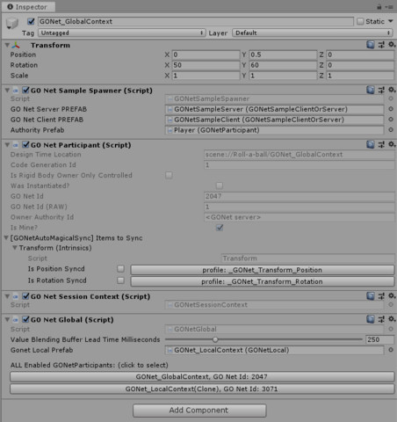Image resolution: width=397 pixels, height=422 pixels.
Task: Click Value Blending Buffer Lead Time slider
Action: pyautogui.click(x=263, y=339)
